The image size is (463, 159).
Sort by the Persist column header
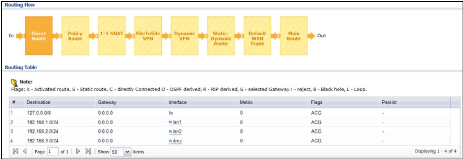point(389,102)
